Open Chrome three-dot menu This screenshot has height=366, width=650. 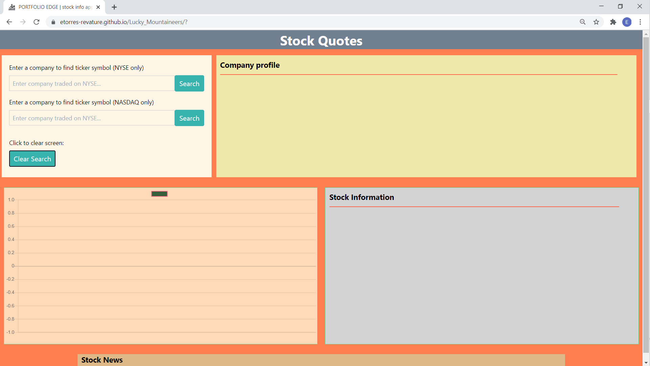640,22
